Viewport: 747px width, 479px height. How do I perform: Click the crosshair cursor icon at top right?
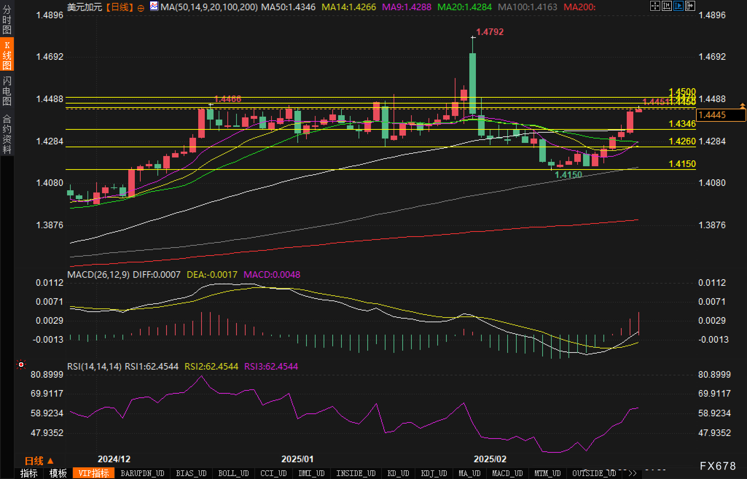[x=655, y=6]
